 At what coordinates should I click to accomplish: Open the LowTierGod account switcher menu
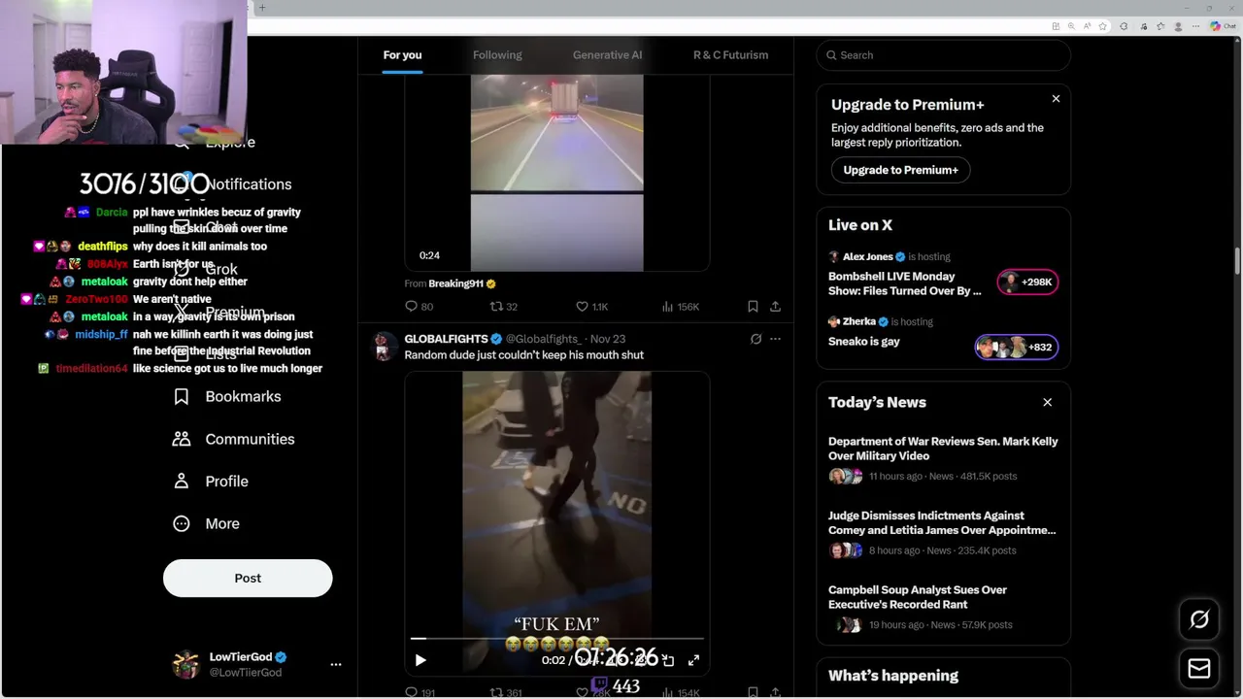pyautogui.click(x=336, y=664)
